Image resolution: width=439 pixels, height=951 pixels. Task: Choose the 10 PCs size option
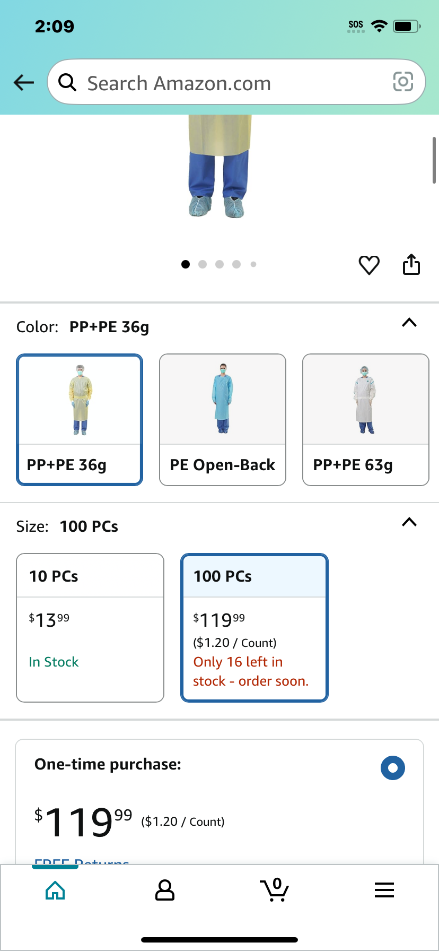pyautogui.click(x=90, y=628)
